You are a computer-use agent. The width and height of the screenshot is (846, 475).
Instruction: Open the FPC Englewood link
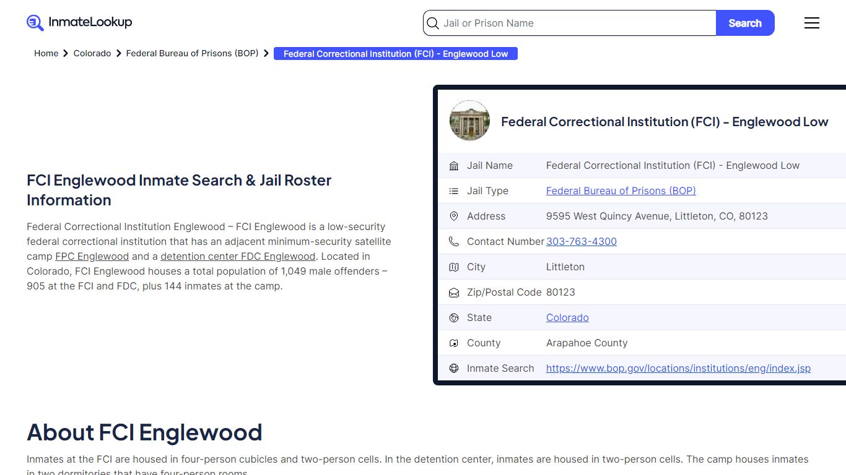(92, 257)
